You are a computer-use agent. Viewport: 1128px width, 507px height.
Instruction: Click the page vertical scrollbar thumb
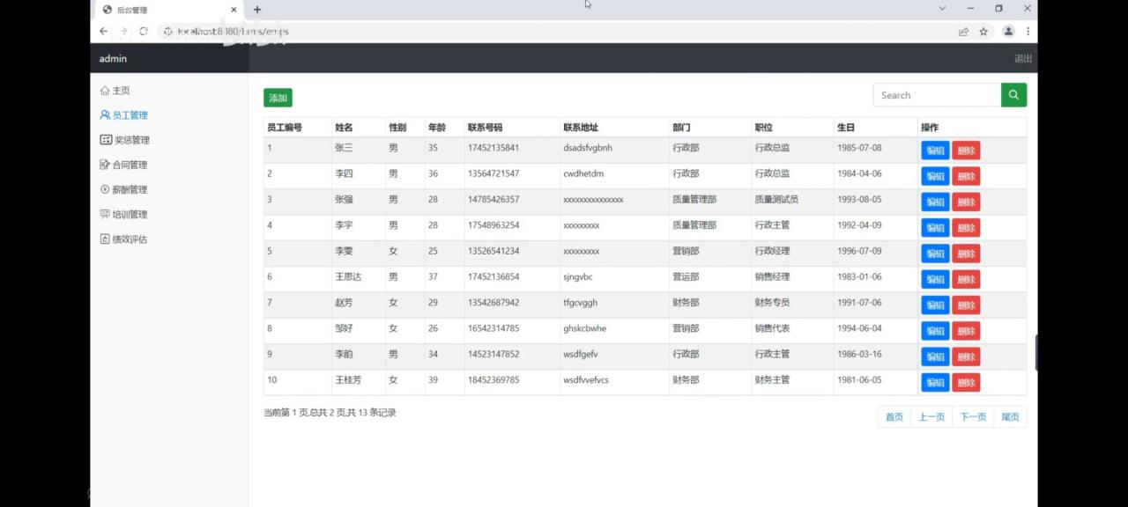click(1036, 352)
